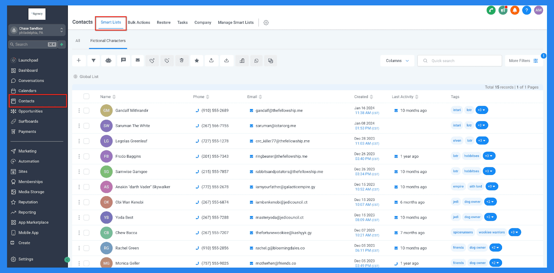Check the box for Legolas Greenleaf
Viewport: 554px width, 273px height.
pos(87,141)
